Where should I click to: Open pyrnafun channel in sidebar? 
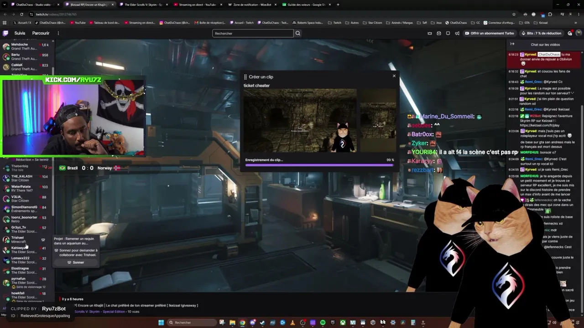(x=26, y=282)
